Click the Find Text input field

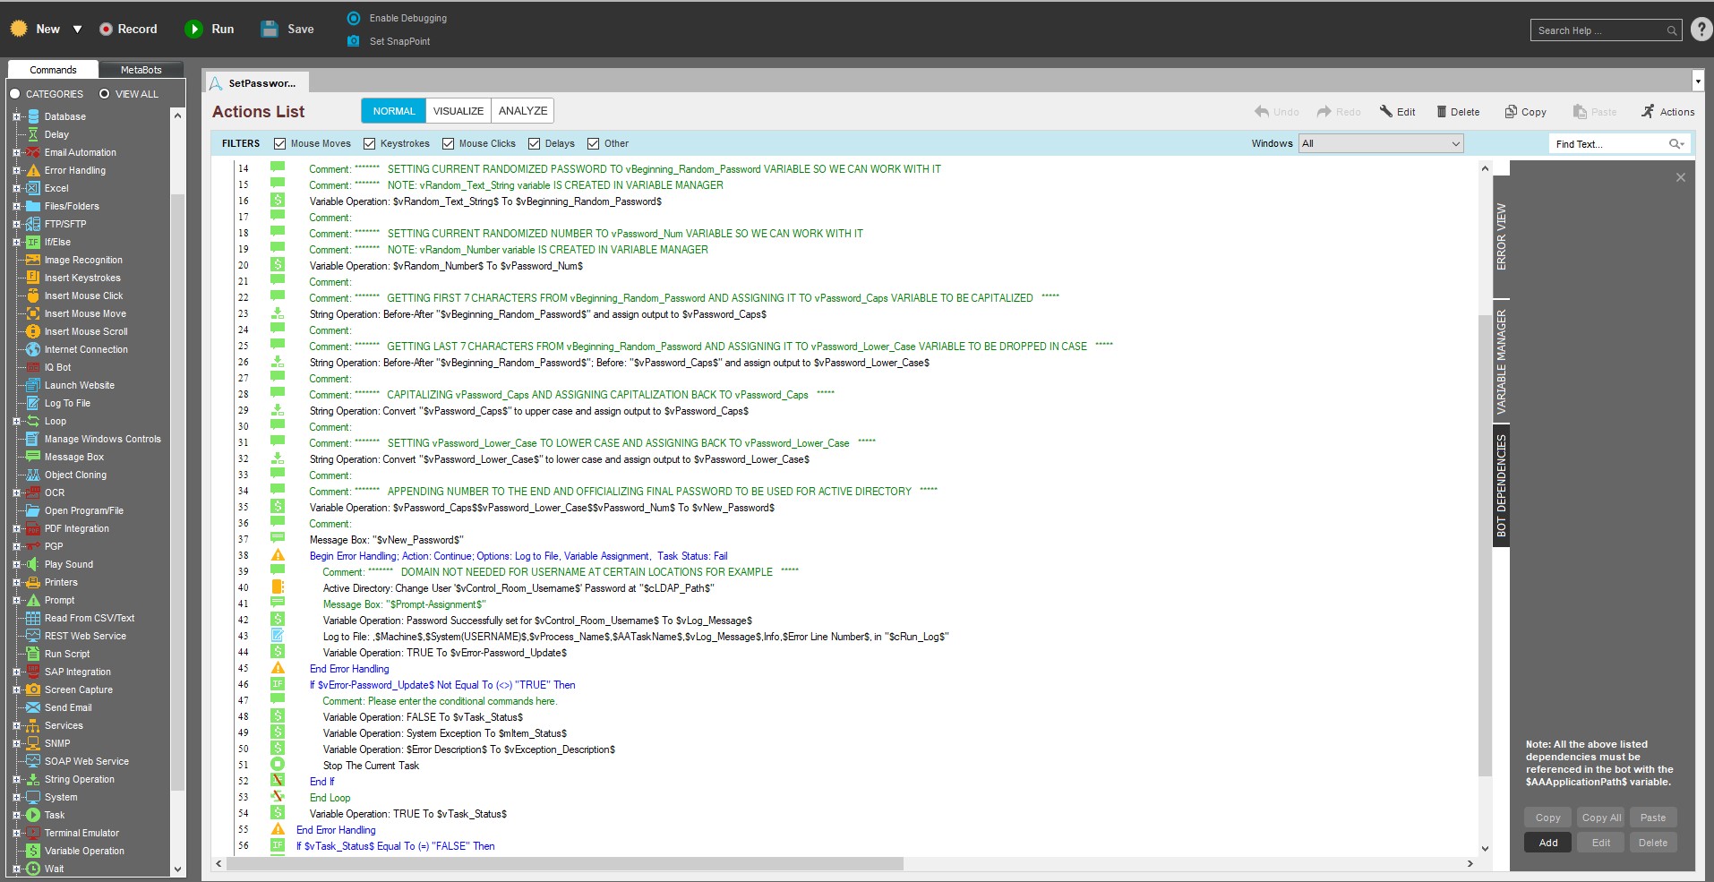point(1608,144)
